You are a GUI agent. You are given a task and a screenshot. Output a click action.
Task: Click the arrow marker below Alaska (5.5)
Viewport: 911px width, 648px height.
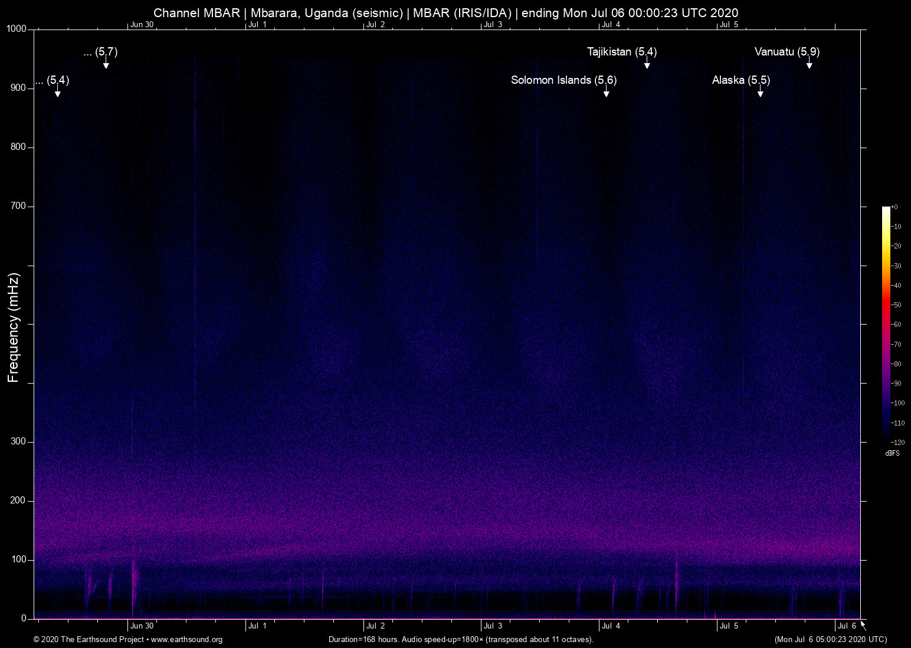[760, 93]
